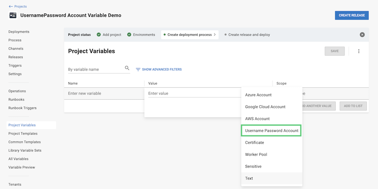The height and width of the screenshot is (189, 378).
Task: Click the Scope column header
Action: click(x=281, y=83)
